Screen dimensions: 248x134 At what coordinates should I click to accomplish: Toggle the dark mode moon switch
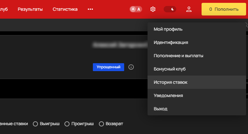tap(170, 9)
